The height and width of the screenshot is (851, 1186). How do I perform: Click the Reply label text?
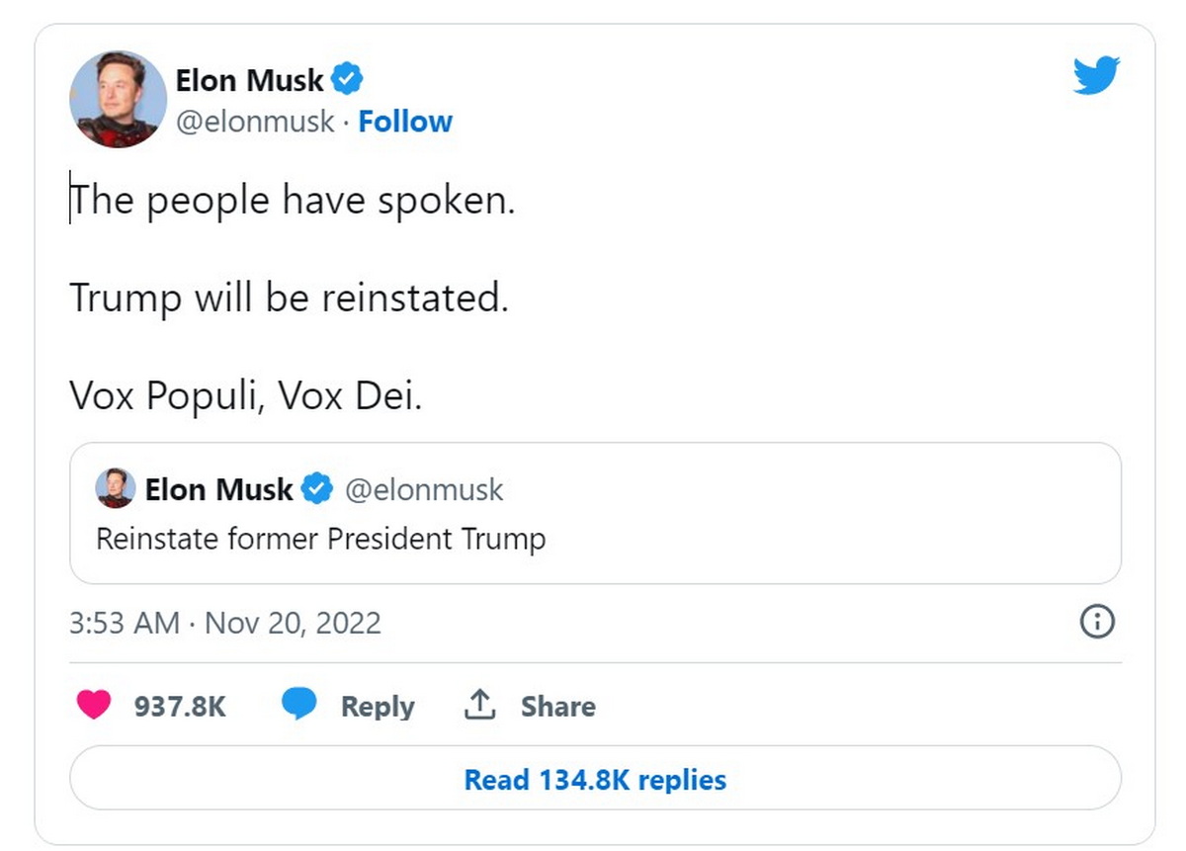point(378,706)
